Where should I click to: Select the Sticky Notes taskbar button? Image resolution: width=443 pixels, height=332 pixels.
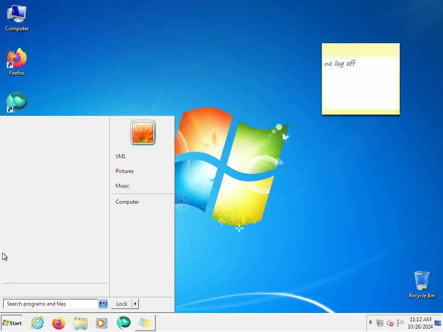point(145,323)
